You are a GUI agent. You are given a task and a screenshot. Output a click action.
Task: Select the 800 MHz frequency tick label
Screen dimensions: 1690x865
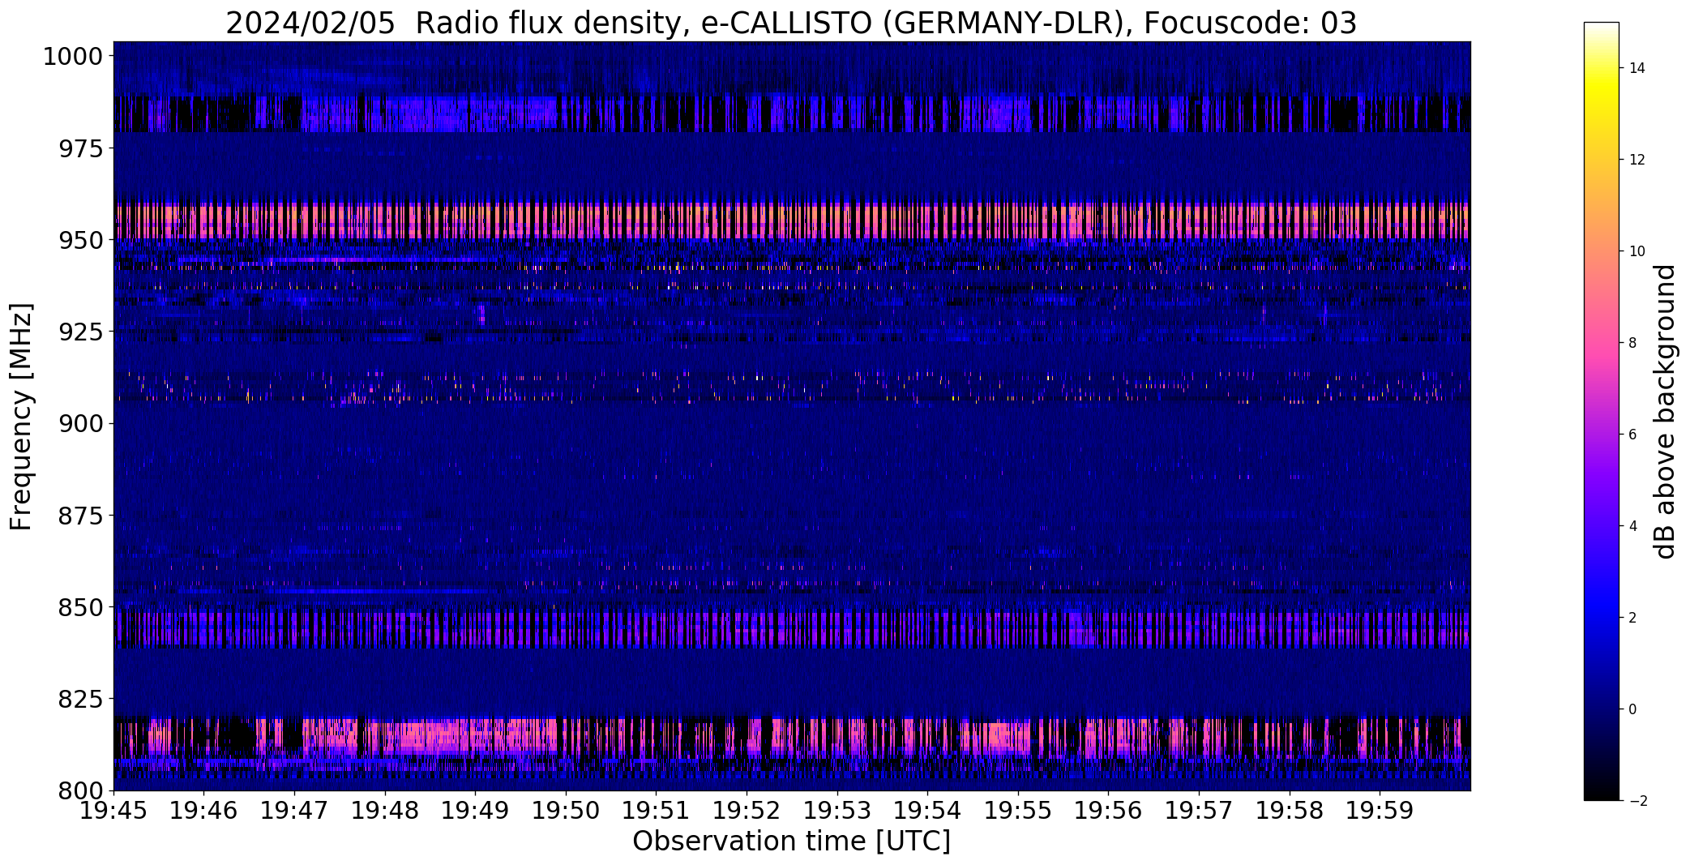click(x=81, y=790)
